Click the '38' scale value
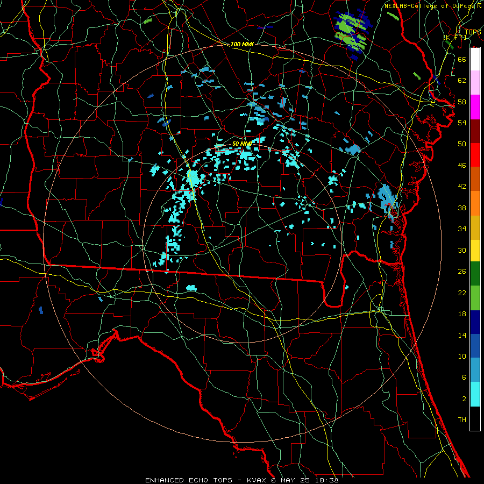Image resolution: width=484 pixels, height=484 pixels. (x=462, y=208)
